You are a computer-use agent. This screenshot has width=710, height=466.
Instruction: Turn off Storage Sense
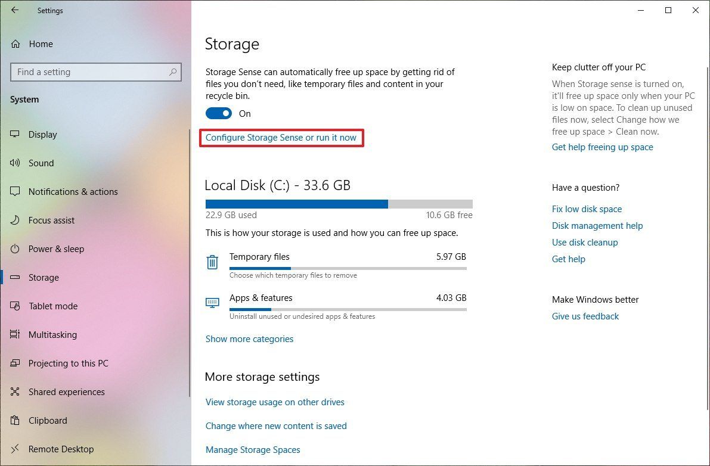tap(218, 113)
